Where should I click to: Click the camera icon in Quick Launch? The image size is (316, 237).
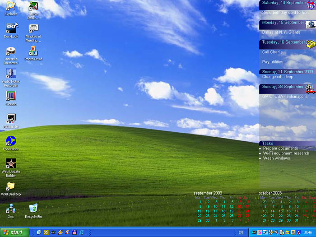pos(53,232)
